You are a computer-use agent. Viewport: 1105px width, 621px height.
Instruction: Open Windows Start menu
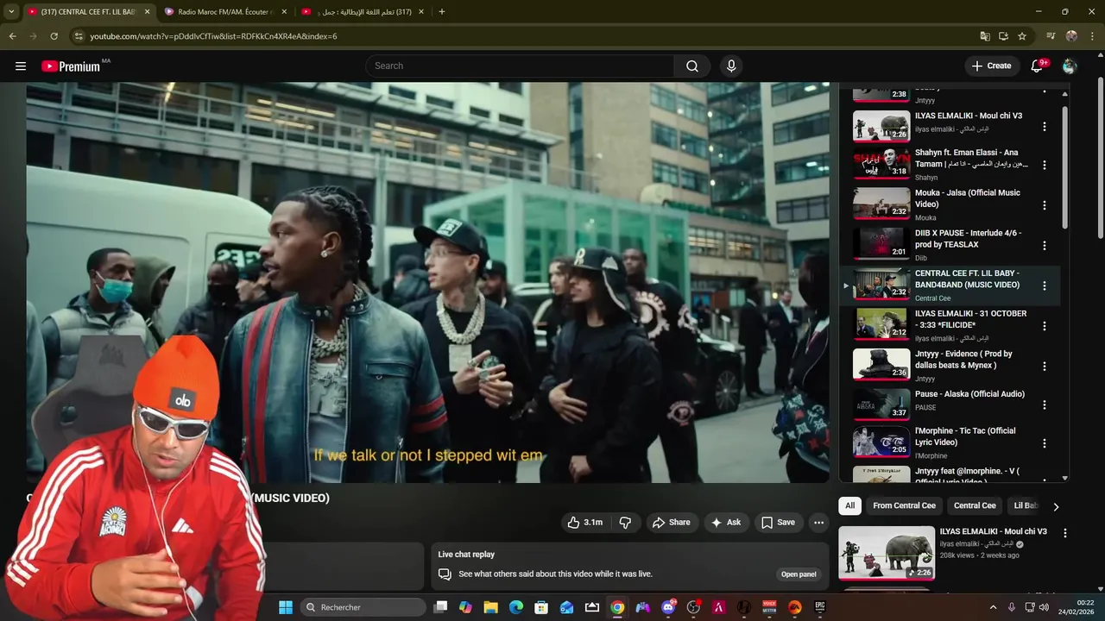click(286, 607)
